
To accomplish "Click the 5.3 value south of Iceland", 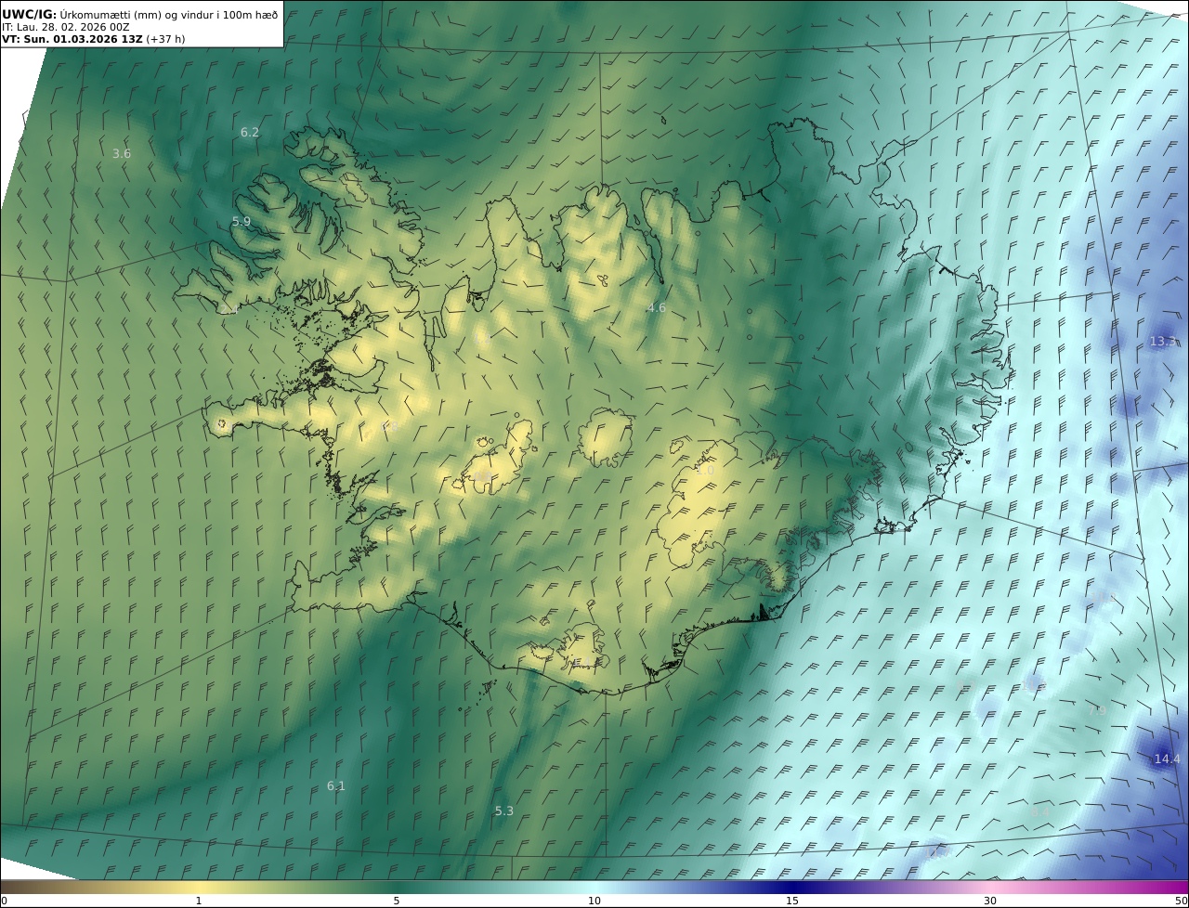I will 504,811.
